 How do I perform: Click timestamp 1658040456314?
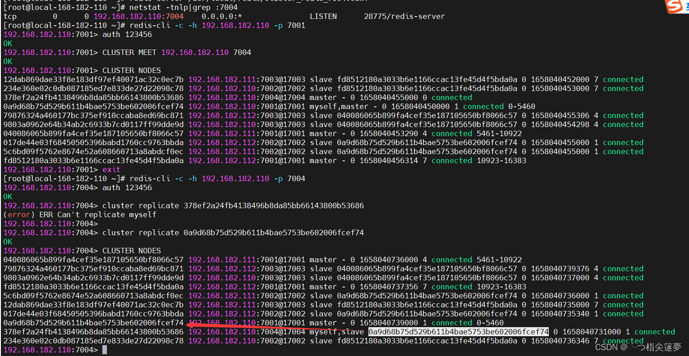[x=389, y=160]
